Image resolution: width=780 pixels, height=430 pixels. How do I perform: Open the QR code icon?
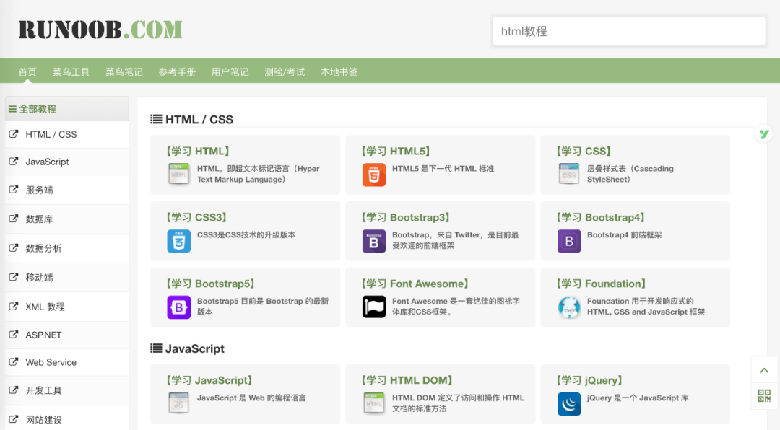(764, 395)
